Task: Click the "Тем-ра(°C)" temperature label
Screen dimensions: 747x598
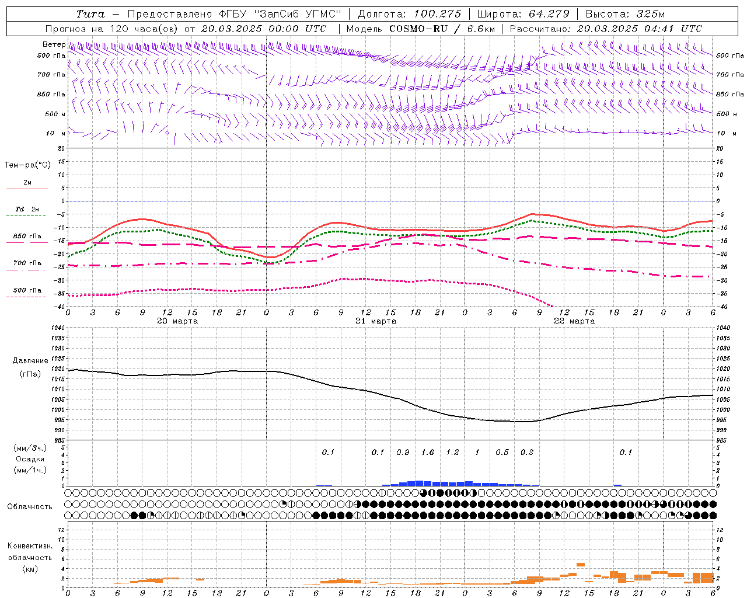Action: tap(27, 165)
